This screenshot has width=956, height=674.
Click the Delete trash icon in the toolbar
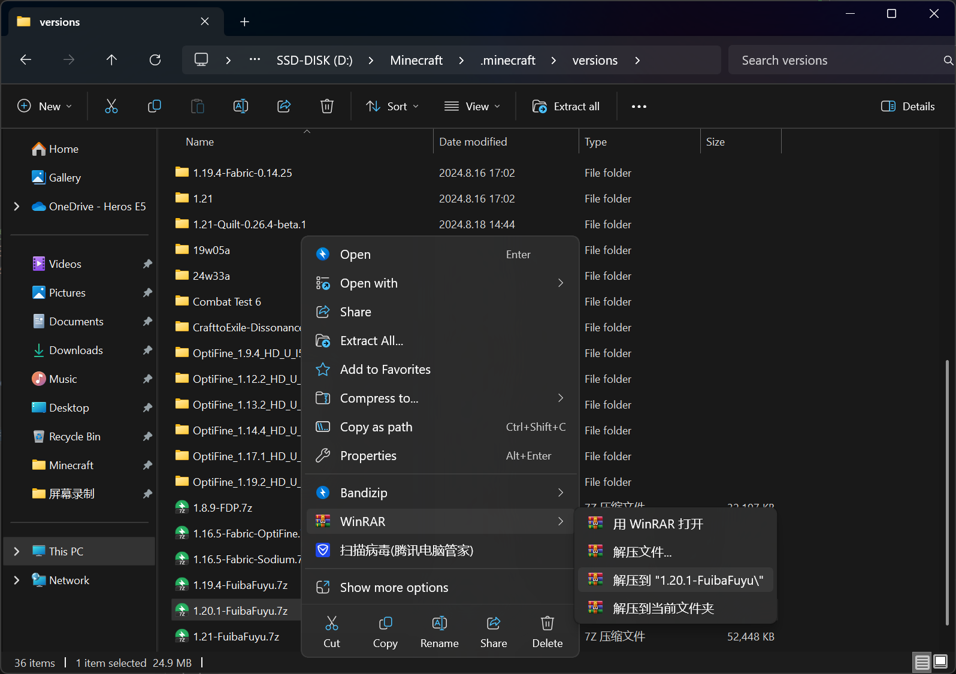(327, 106)
